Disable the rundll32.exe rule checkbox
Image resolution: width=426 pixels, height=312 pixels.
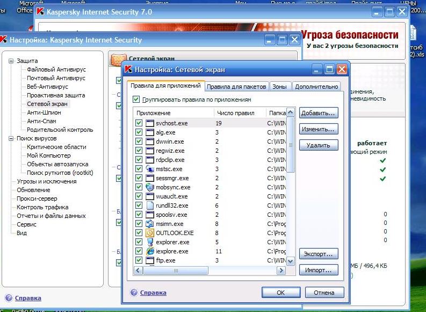tap(139, 205)
